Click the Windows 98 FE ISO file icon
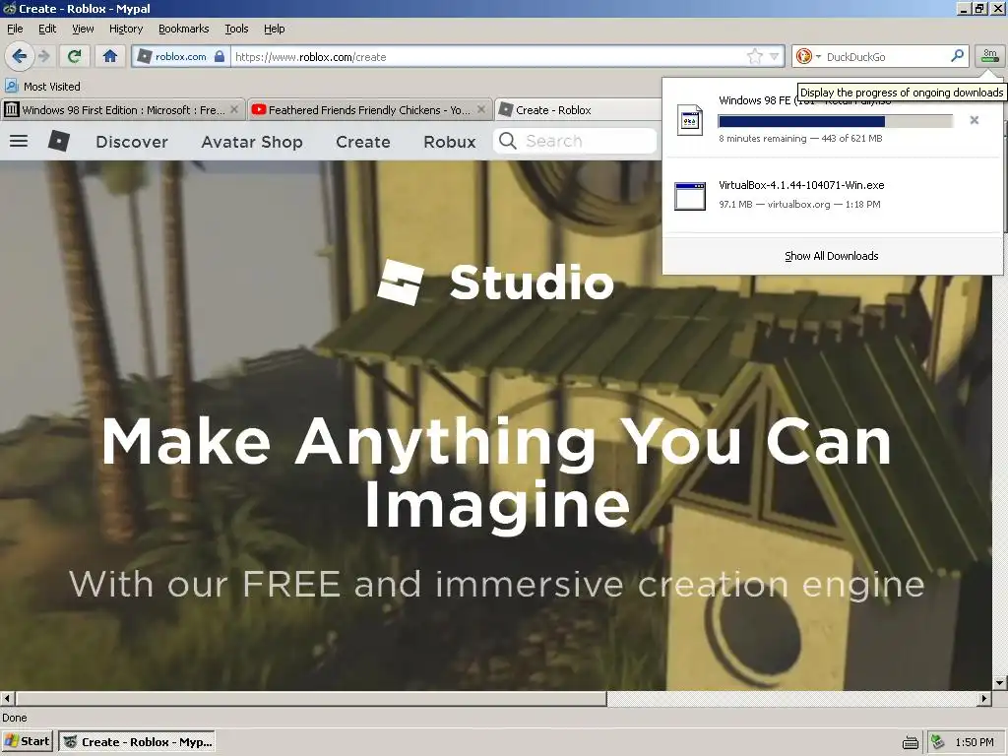 coord(690,120)
